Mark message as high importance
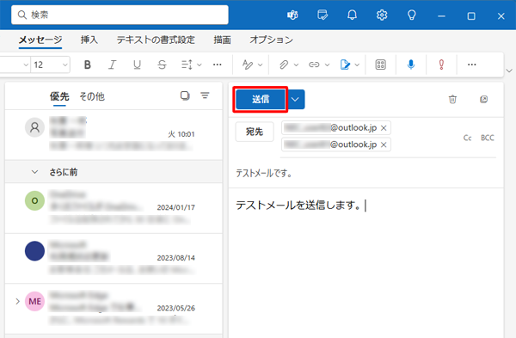The width and height of the screenshot is (516, 338). click(441, 65)
